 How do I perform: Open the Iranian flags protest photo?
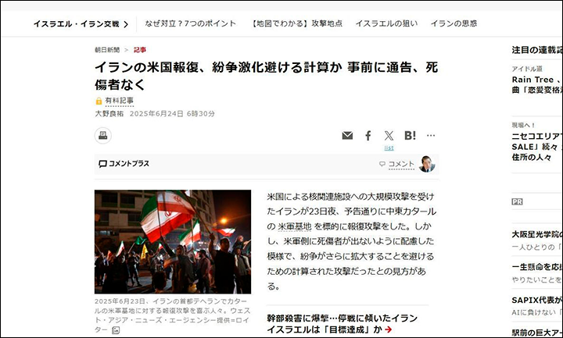173,241
